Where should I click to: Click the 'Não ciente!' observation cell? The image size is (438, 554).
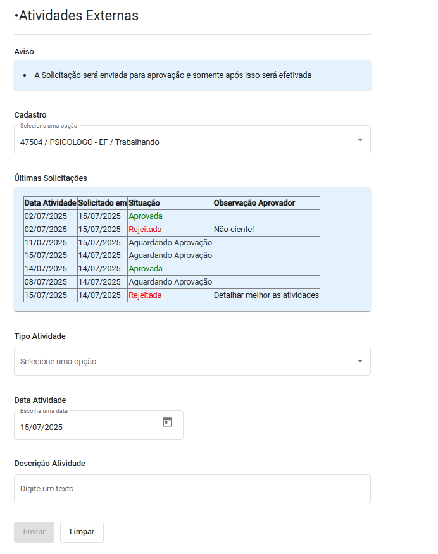(x=266, y=230)
